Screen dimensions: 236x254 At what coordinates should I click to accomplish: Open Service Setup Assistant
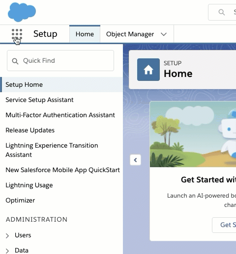[x=39, y=100]
